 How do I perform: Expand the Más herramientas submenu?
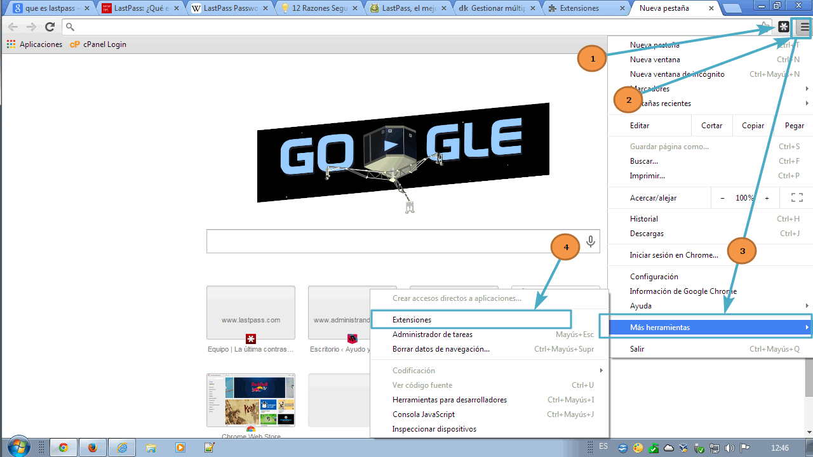[710, 328]
